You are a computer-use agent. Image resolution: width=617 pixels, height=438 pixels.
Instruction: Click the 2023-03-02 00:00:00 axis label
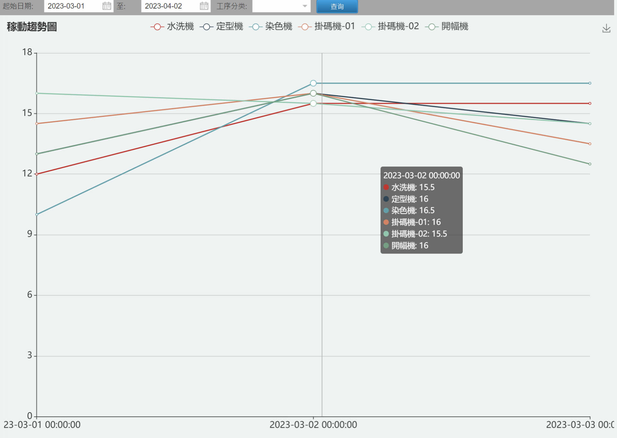click(x=313, y=425)
